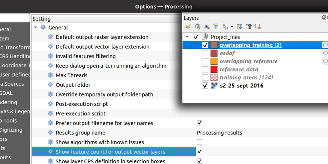Enable training_areas layer checkbox

205,78
